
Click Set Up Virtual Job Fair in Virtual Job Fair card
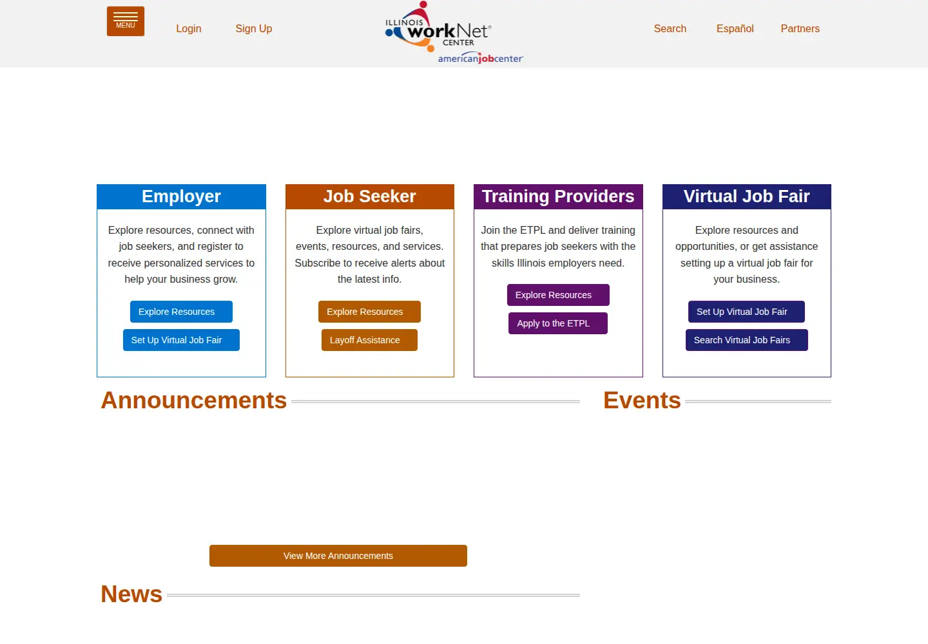coord(746,312)
